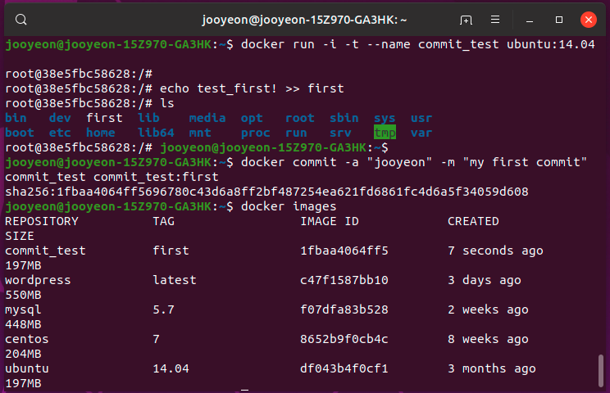610x393 pixels.
Task: Click the 'echo test_first! >> first' command
Action: (252, 88)
